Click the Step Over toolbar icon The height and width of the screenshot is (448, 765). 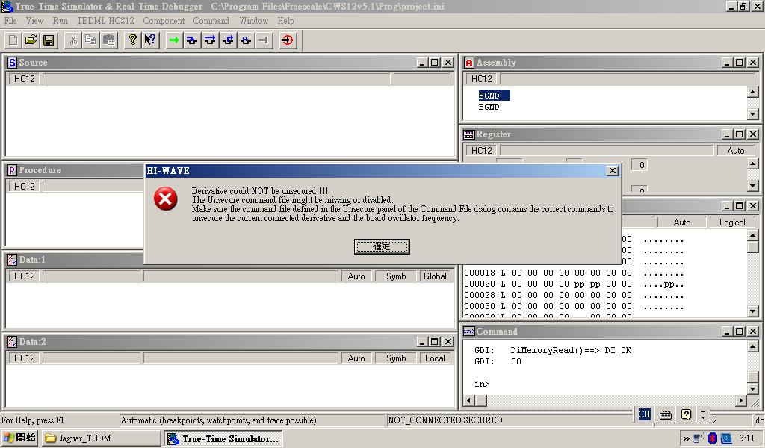(x=210, y=40)
